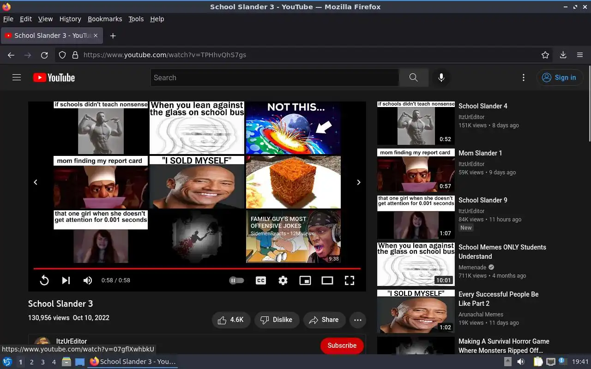Open the Tools menu
The width and height of the screenshot is (591, 369).
pyautogui.click(x=136, y=19)
